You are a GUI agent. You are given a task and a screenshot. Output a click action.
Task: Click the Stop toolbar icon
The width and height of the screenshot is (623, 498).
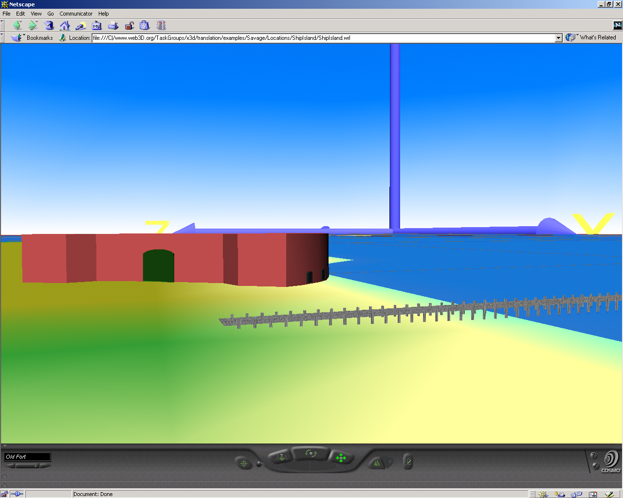[x=161, y=26]
